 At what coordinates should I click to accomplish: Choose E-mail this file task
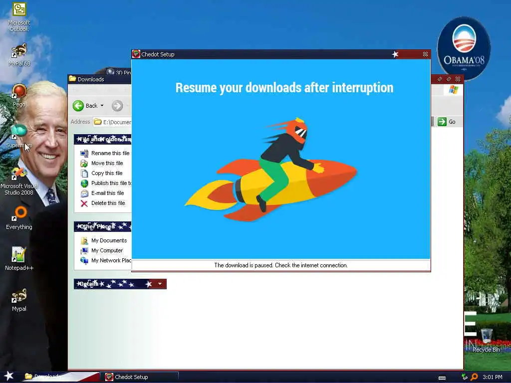click(108, 193)
